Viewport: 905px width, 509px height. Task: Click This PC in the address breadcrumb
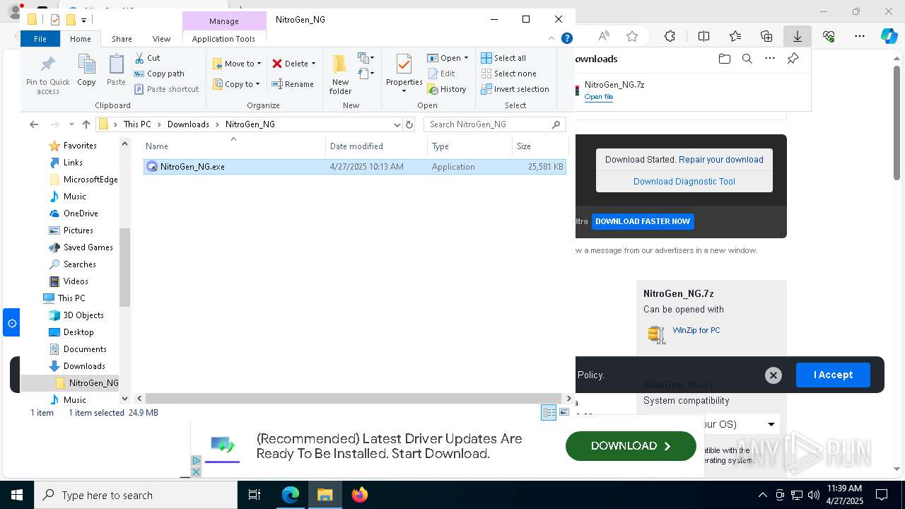click(137, 124)
